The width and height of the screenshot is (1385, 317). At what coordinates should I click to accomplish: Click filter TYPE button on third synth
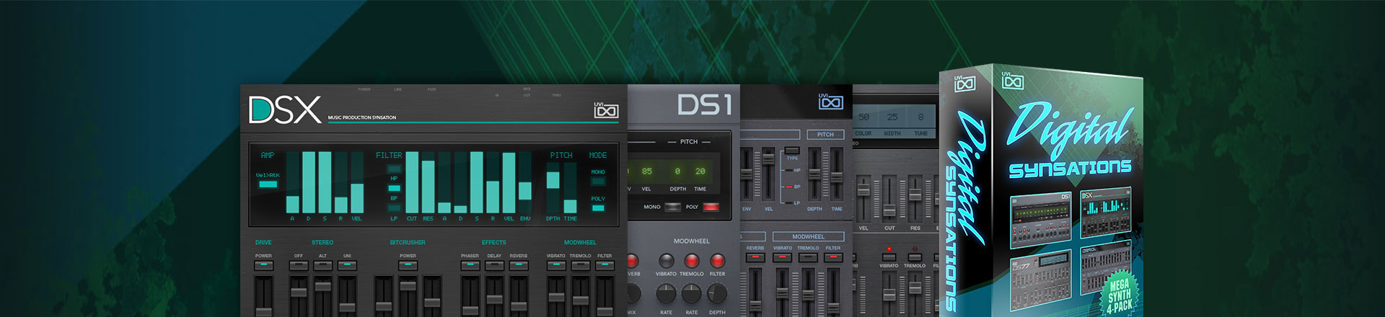pyautogui.click(x=792, y=150)
